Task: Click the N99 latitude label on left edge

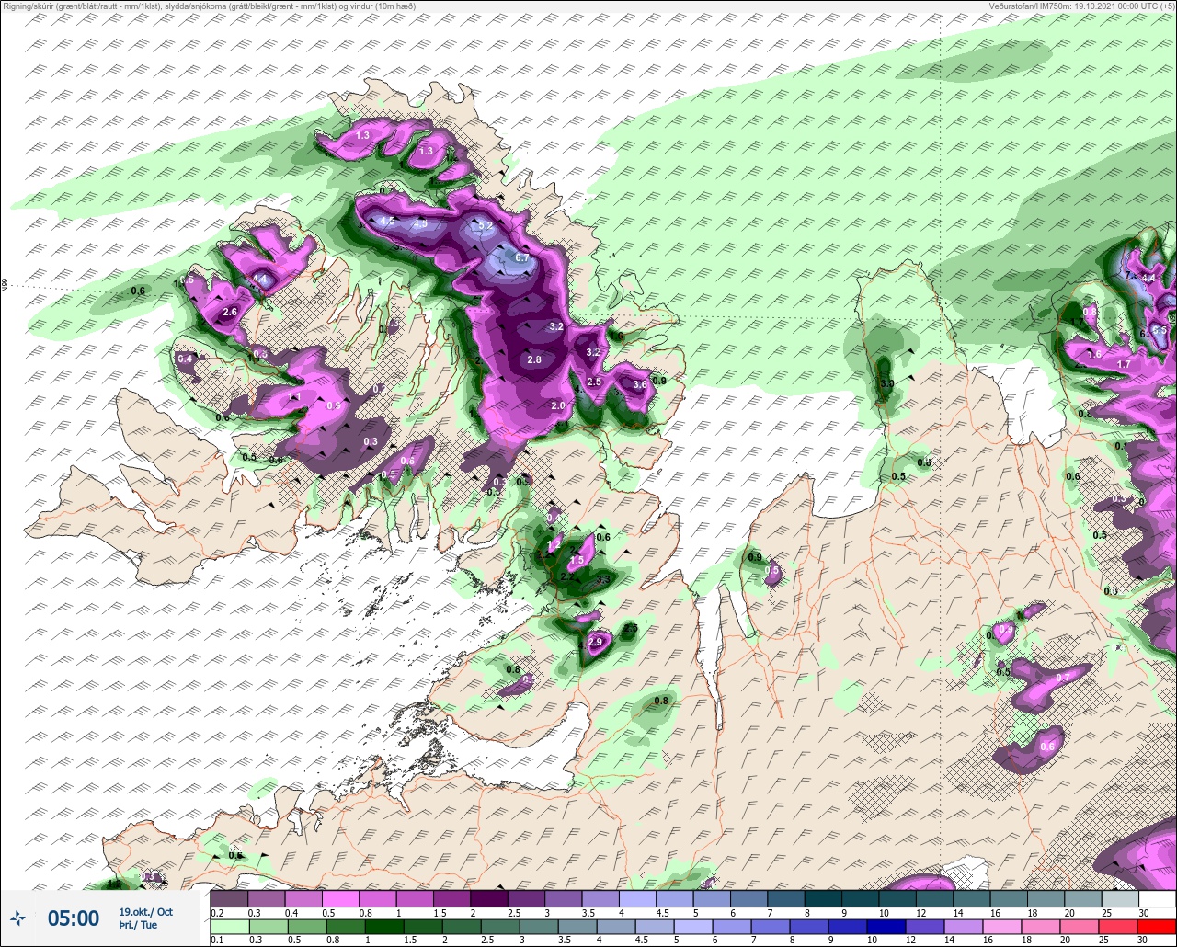Action: click(5, 285)
